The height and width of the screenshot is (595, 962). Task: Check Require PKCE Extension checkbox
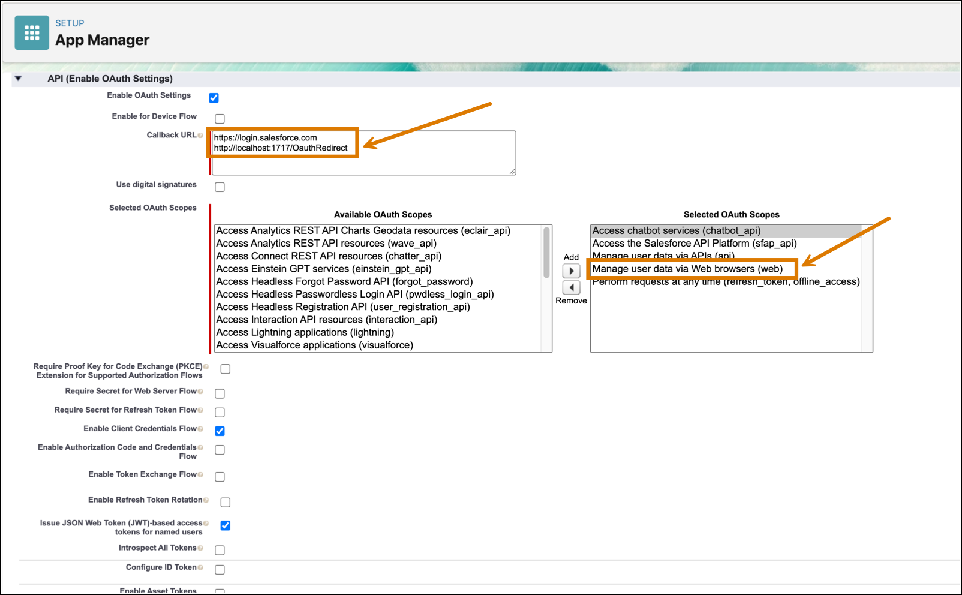(225, 369)
